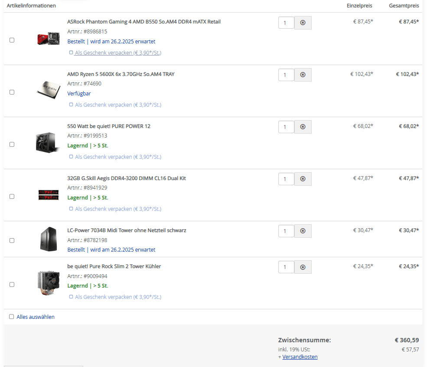Open the 550 Watt be quiet! PURE POWER 12 link
The width and height of the screenshot is (427, 367).
[109, 126]
